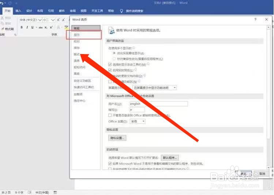Click the subscript x icon
Screen dimensions: 274x195
[46, 27]
